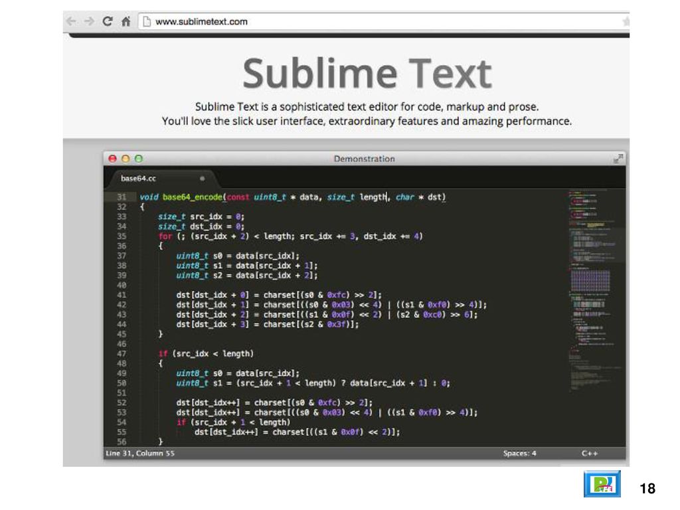Click line number 35 in gutter
Viewport: 680px width, 510px height.
pos(122,236)
